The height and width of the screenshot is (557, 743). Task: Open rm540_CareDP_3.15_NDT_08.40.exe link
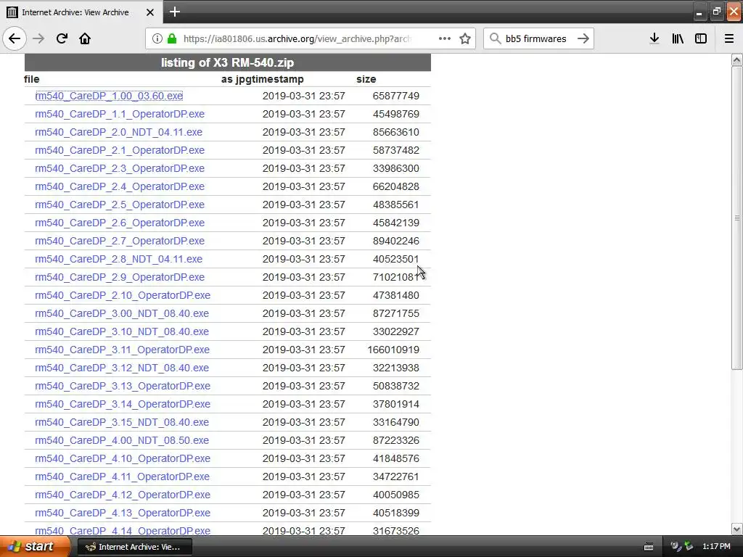122,422
